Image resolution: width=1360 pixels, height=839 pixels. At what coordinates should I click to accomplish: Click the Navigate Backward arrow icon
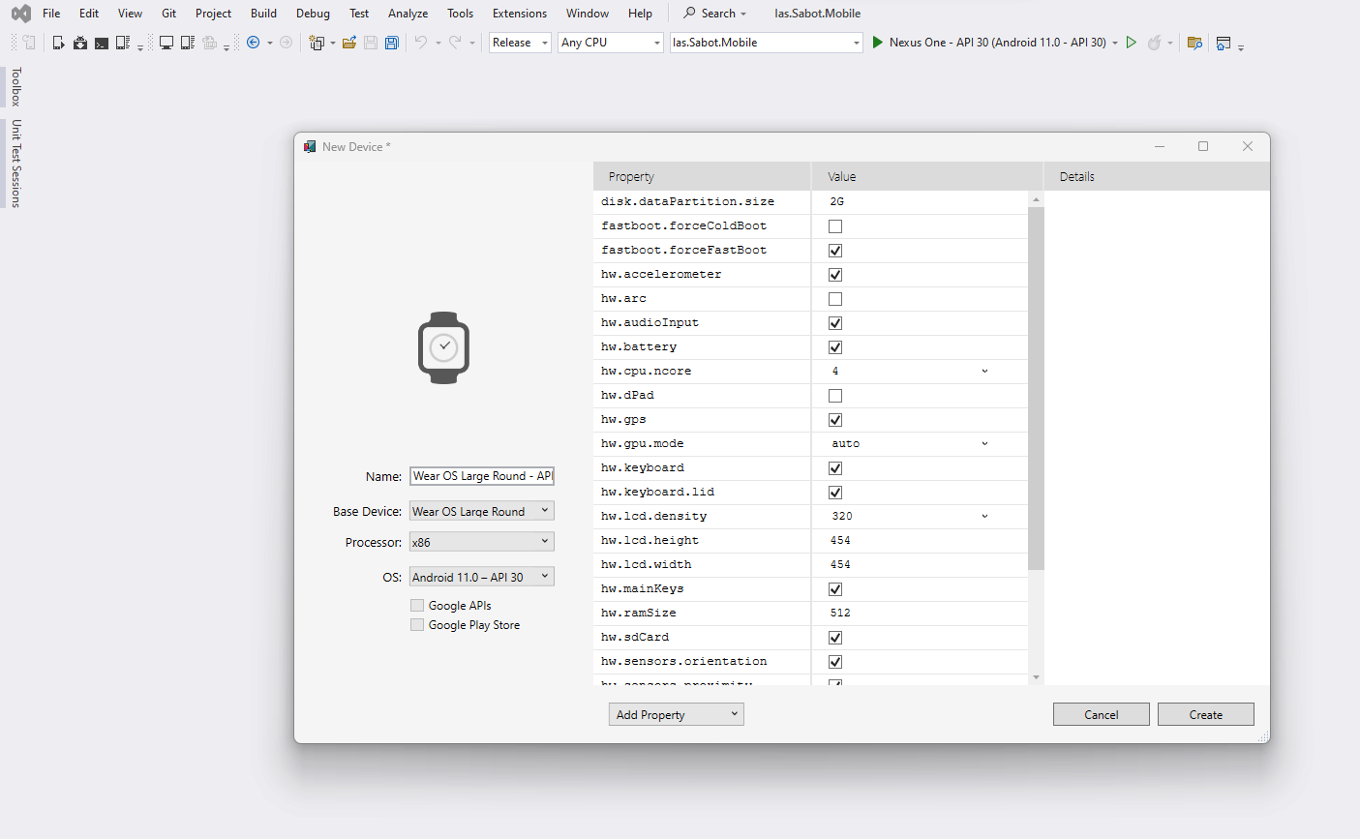(x=254, y=43)
